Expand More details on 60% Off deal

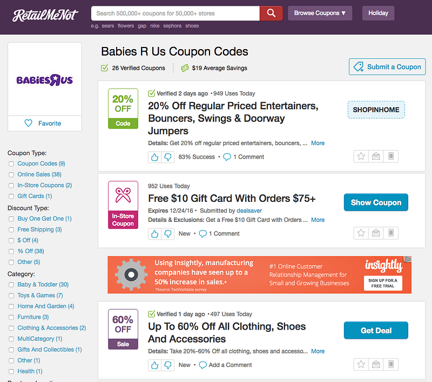(x=318, y=351)
